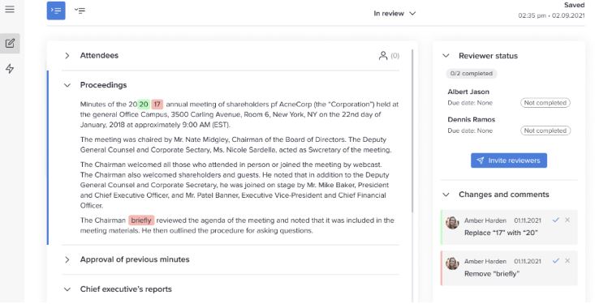Click Albert Jason's Not completed badge
Screen dimensions: 595x304
(x=545, y=103)
